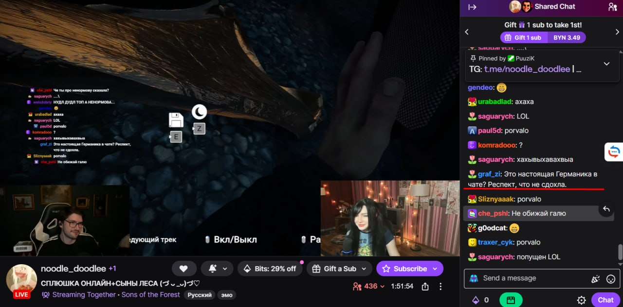Open noodle_doodlee channel avatar
This screenshot has height=307, width=623.
(x=21, y=280)
